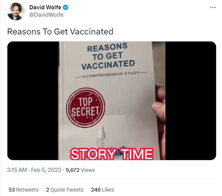Image resolution: width=222 pixels, height=196 pixels.
Task: Click the red Top Secret stamp in video
Action: point(86,107)
